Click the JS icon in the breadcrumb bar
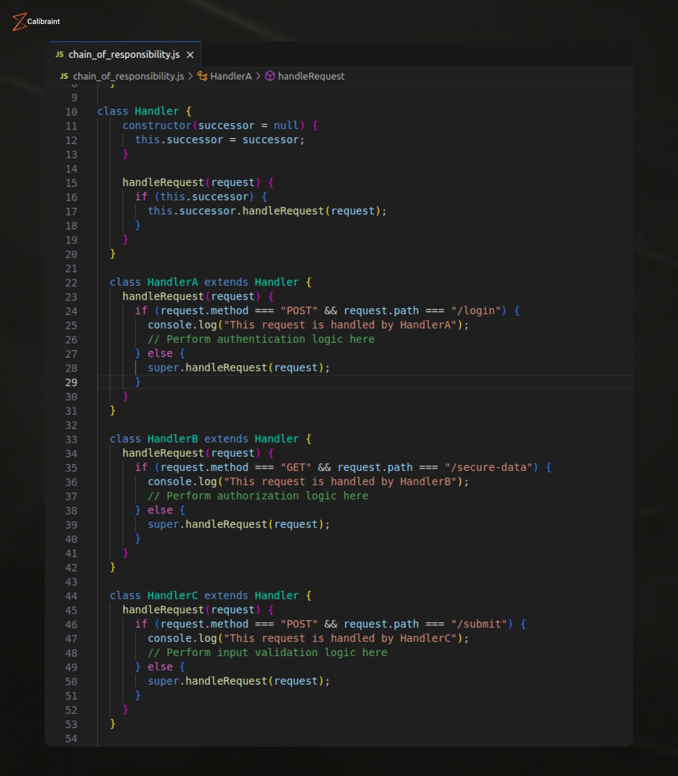Screen dimensions: 678x776 64,76
